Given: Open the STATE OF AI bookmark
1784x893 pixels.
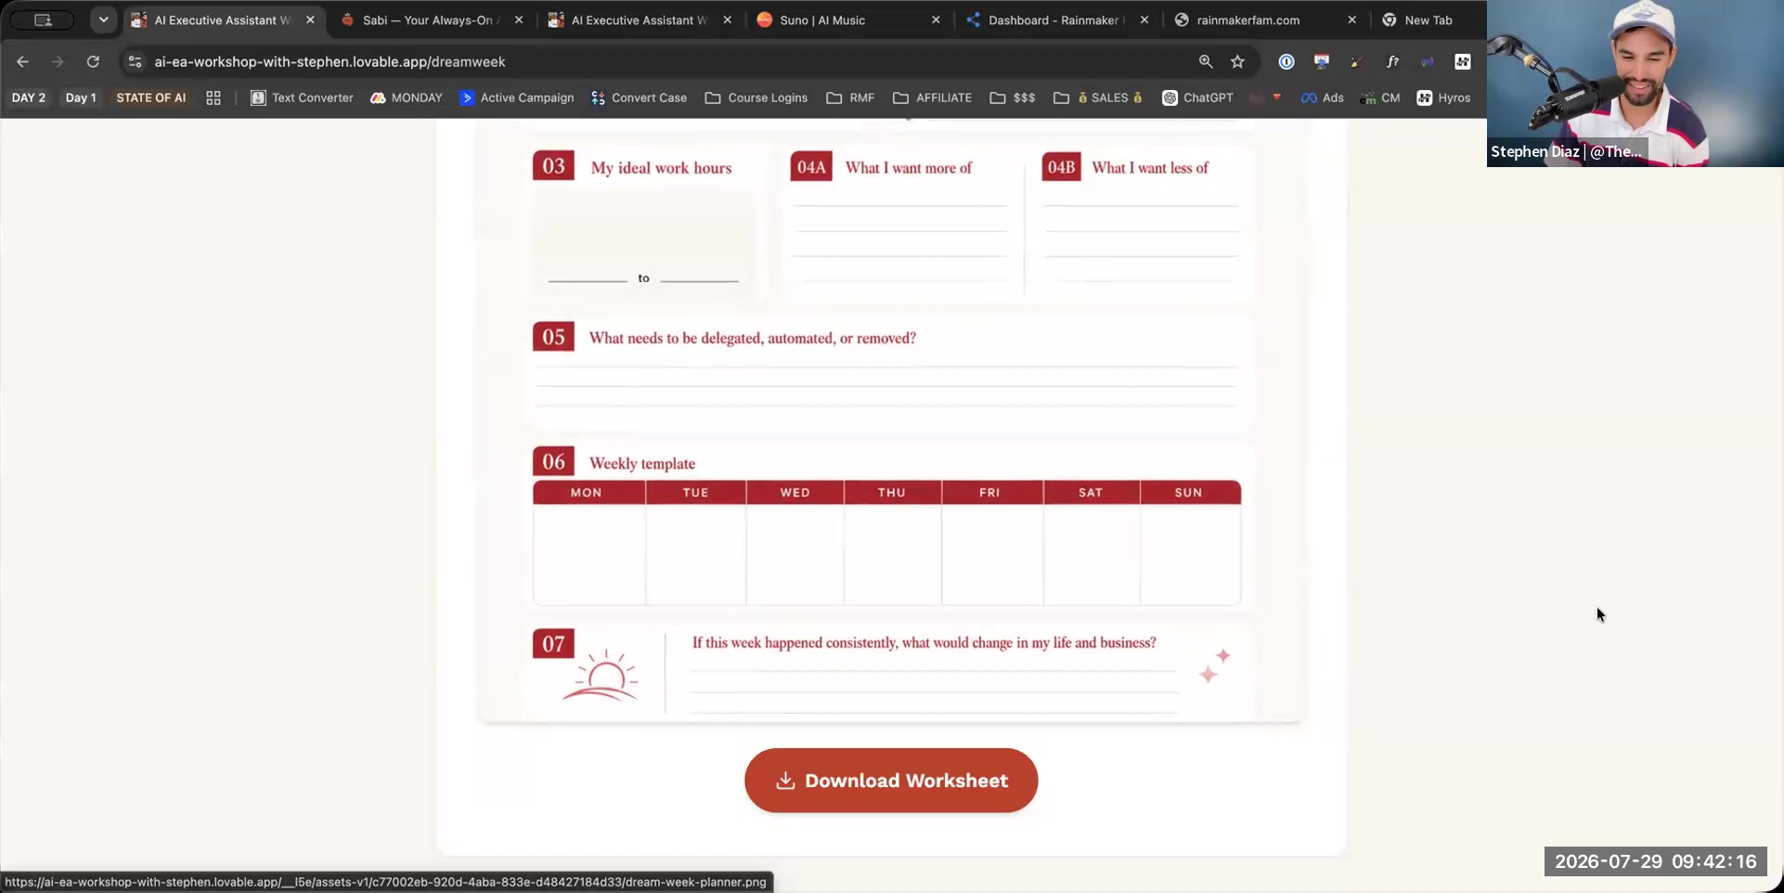Looking at the screenshot, I should (x=151, y=97).
